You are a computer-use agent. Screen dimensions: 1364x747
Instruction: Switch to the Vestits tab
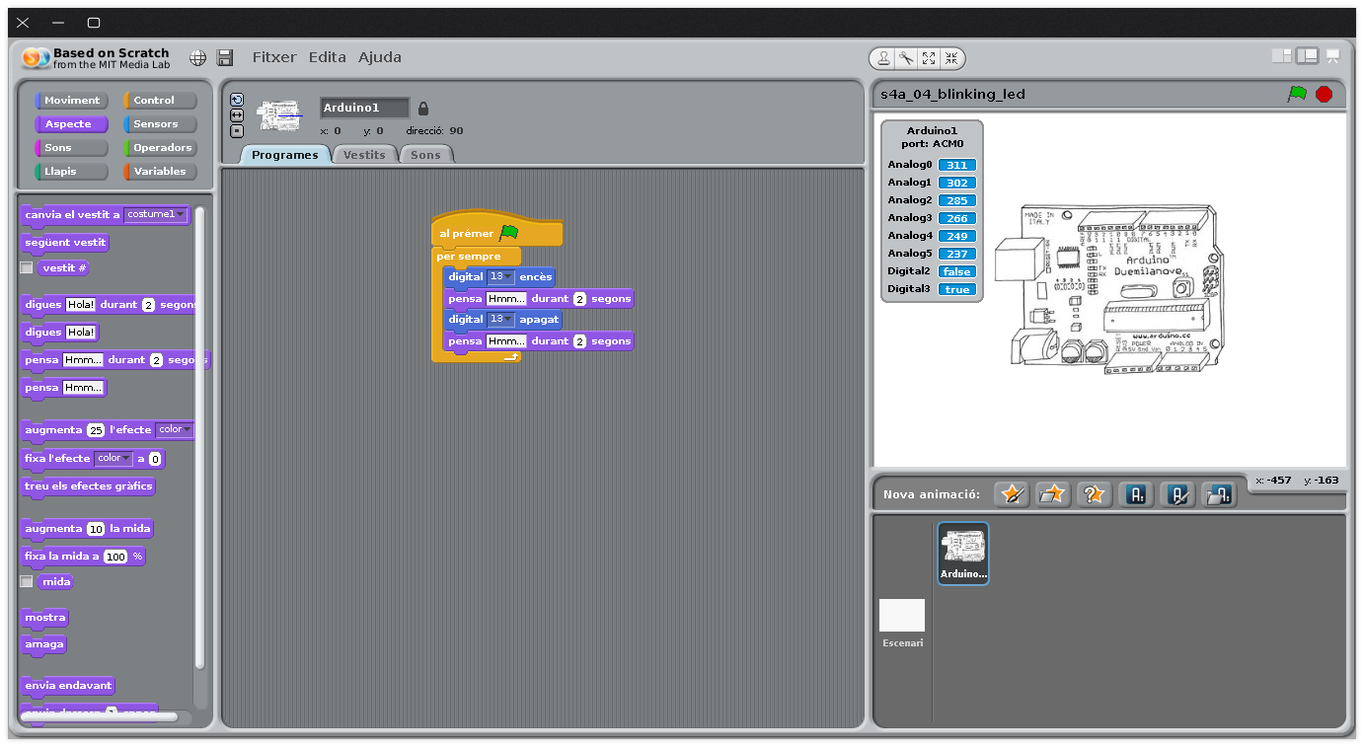point(364,155)
